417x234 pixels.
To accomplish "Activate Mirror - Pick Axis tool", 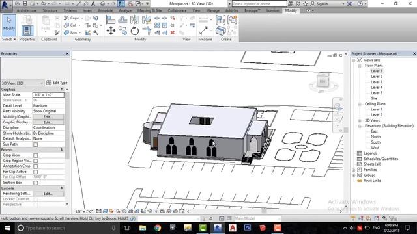I will pyautogui.click(x=134, y=19).
